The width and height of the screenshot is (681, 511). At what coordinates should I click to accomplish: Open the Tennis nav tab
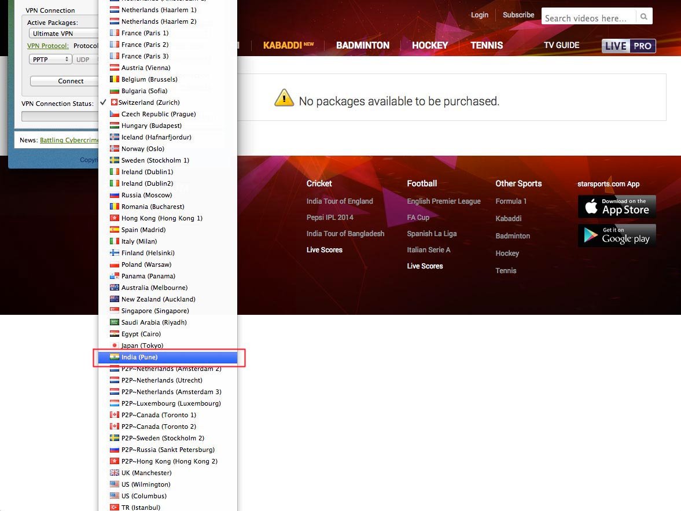pos(487,45)
